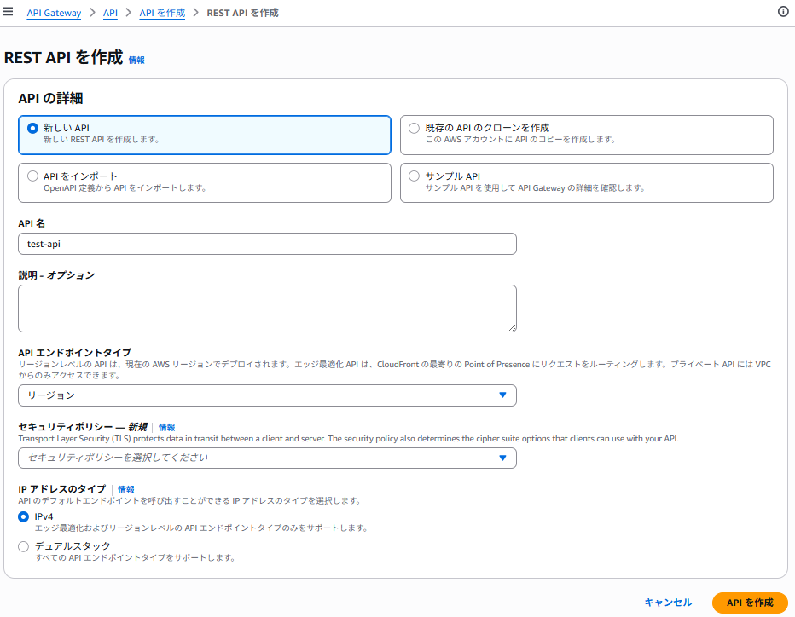The width and height of the screenshot is (795, 617).
Task: Click the 情報 link next to page title
Action: coord(136,60)
